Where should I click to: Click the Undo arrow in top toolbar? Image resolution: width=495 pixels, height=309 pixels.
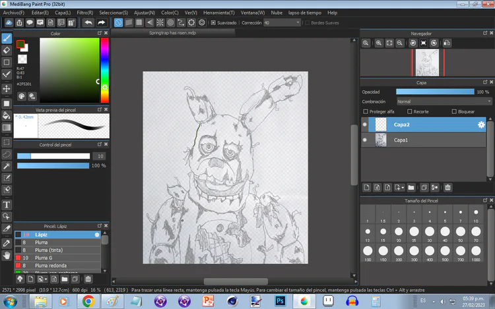(88, 22)
